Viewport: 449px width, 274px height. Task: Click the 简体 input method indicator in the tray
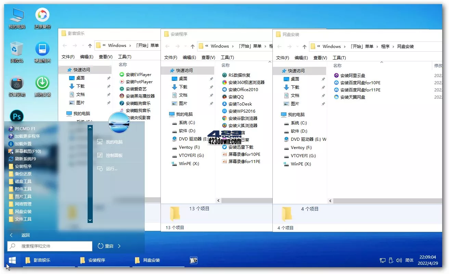tap(409, 260)
